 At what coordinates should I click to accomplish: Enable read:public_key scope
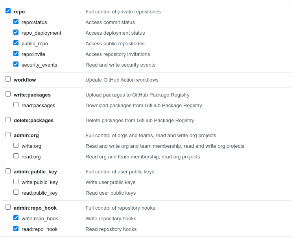click(16, 192)
